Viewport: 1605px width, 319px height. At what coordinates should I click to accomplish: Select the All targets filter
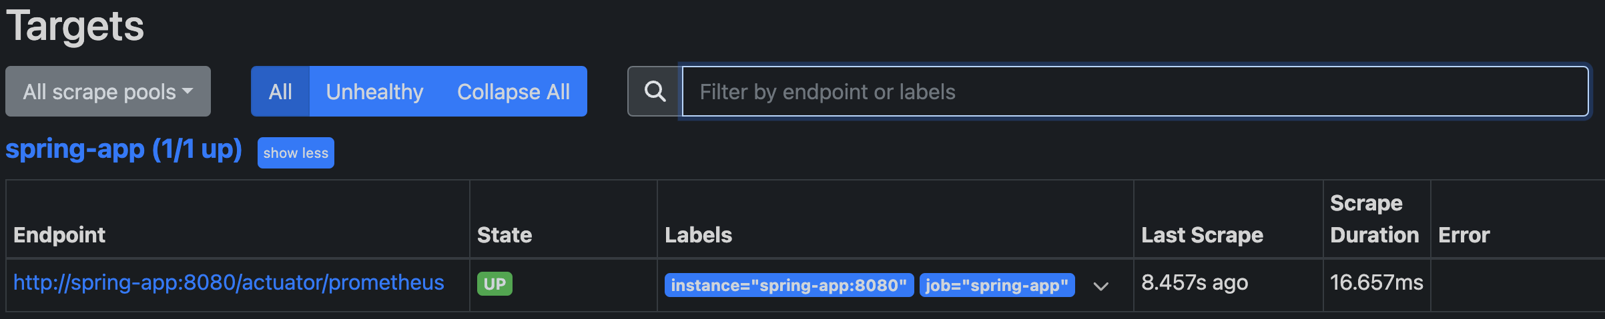(x=280, y=91)
